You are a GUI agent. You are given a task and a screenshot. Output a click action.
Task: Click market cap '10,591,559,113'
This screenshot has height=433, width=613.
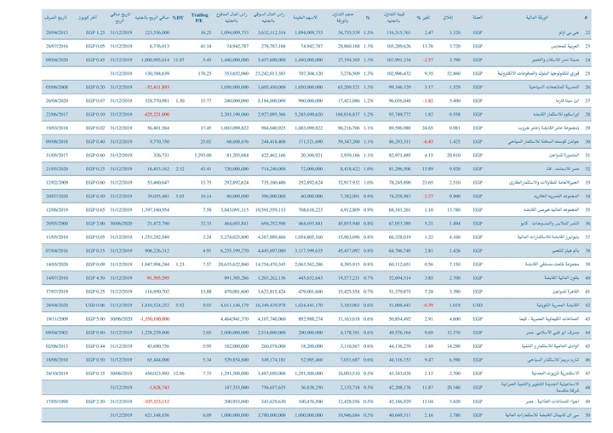[x=271, y=210]
